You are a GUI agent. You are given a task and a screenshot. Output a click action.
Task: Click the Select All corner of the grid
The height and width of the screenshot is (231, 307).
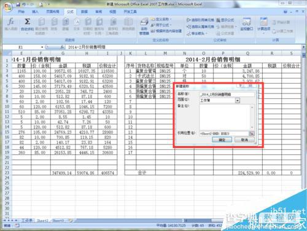click(7, 53)
